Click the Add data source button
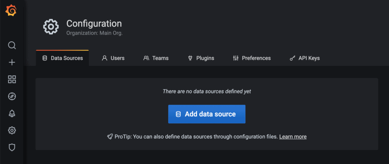 pyautogui.click(x=207, y=114)
